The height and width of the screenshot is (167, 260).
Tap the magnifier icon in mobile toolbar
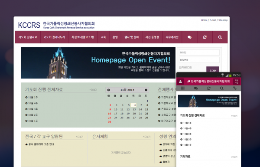coord(222,88)
